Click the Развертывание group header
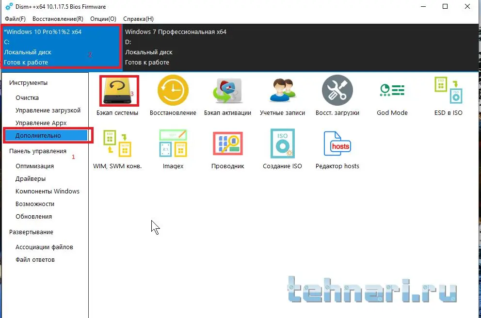The width and height of the screenshot is (481, 318). coord(32,232)
